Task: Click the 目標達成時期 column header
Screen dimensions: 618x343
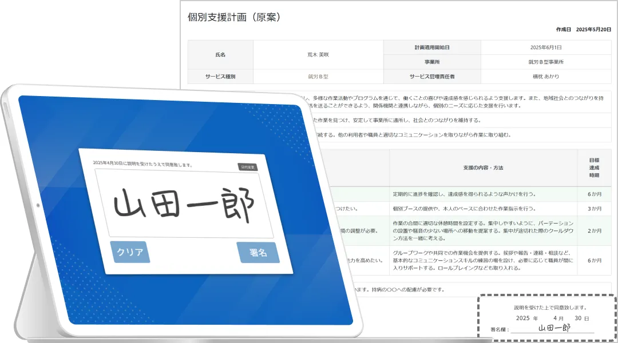Action: pos(595,167)
